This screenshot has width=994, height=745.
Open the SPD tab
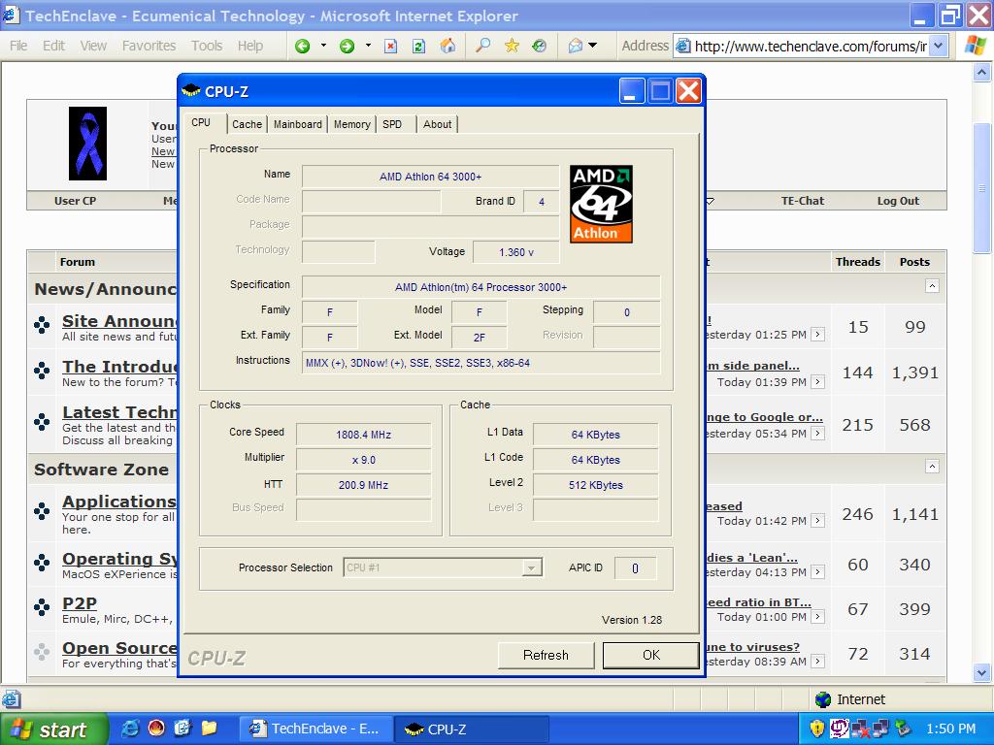pos(392,124)
